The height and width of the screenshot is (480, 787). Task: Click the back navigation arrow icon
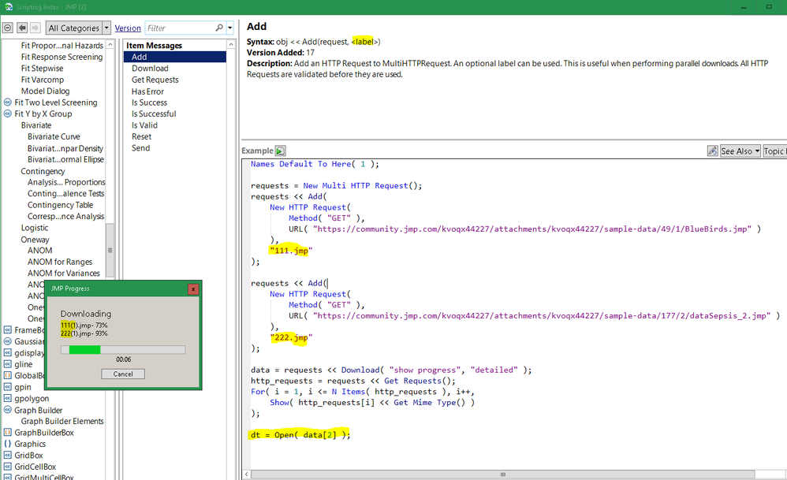click(21, 28)
